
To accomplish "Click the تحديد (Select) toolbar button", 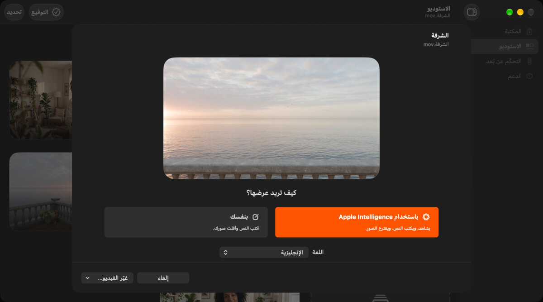I will [14, 12].
